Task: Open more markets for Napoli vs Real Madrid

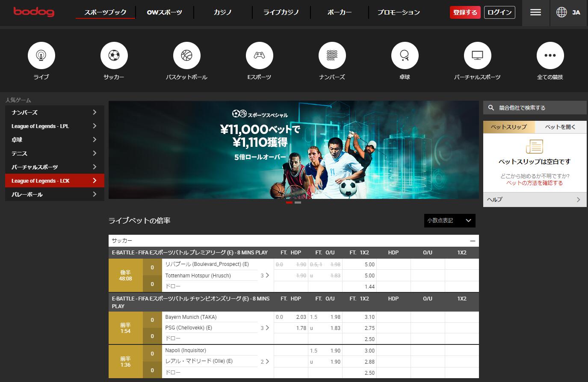Action: pyautogui.click(x=265, y=362)
